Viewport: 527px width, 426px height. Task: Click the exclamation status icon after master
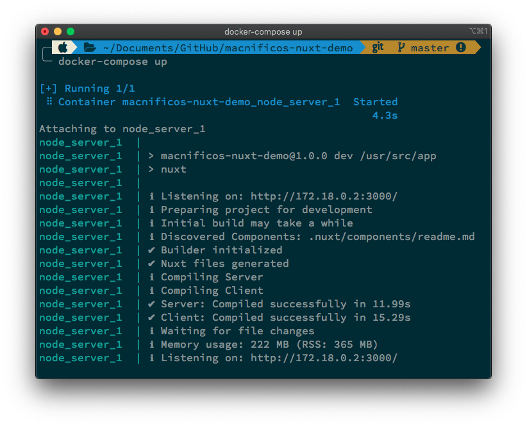(x=461, y=47)
